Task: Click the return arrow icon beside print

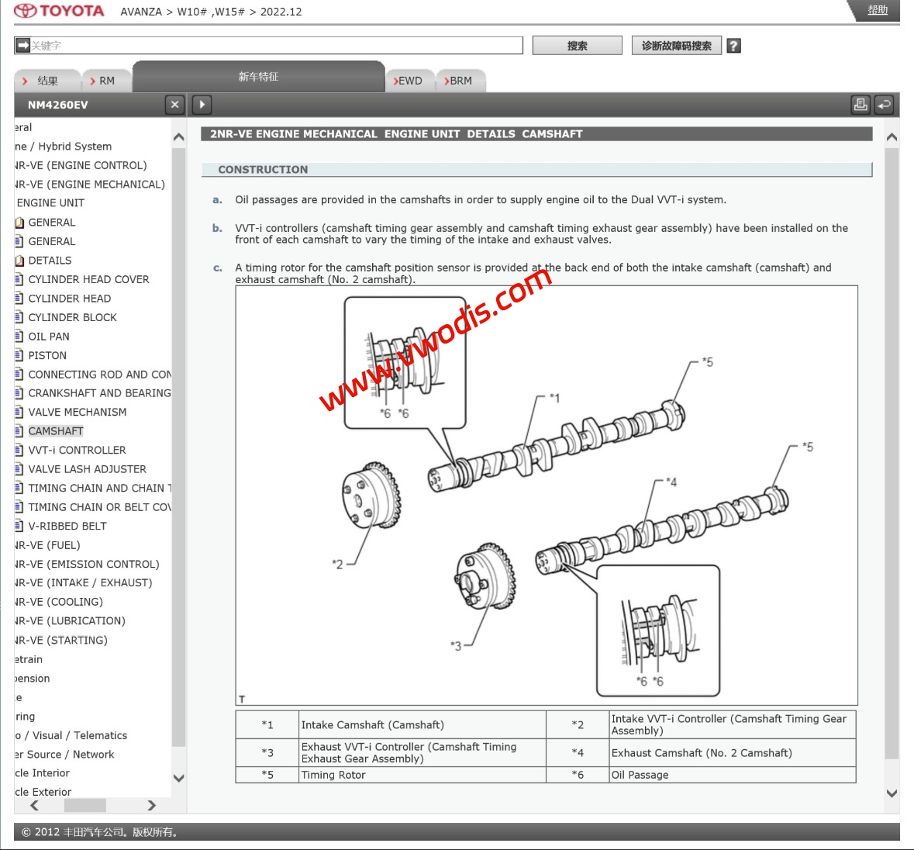Action: pyautogui.click(x=884, y=105)
